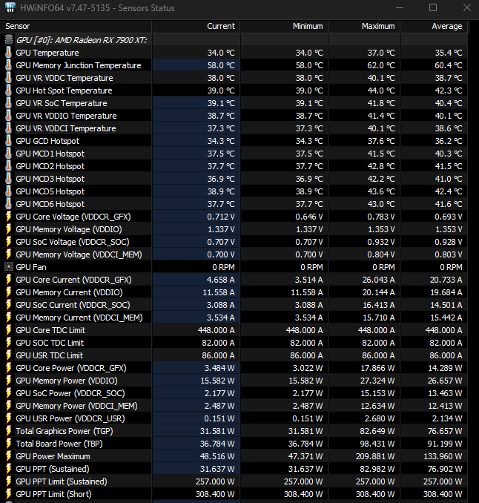The height and width of the screenshot is (503, 479).
Task: Click the thermometer icon for GPU Temperature
Action: click(9, 53)
